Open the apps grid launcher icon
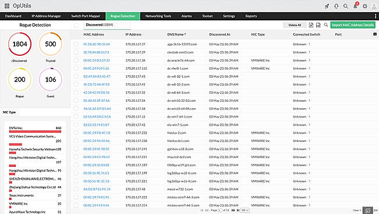This screenshot has height=214, width=379. click(7, 6)
